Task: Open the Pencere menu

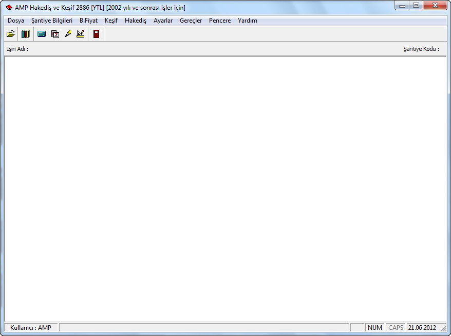Action: pyautogui.click(x=220, y=21)
